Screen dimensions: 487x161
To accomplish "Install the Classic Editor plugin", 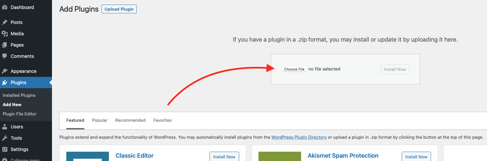I will 224,157.
